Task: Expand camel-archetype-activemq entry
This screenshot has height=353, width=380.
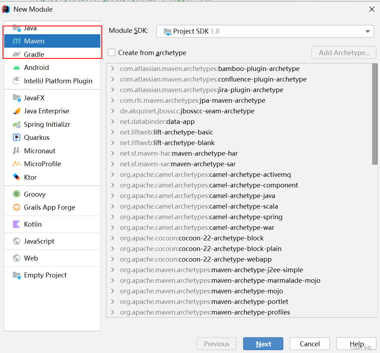Action: pos(113,175)
